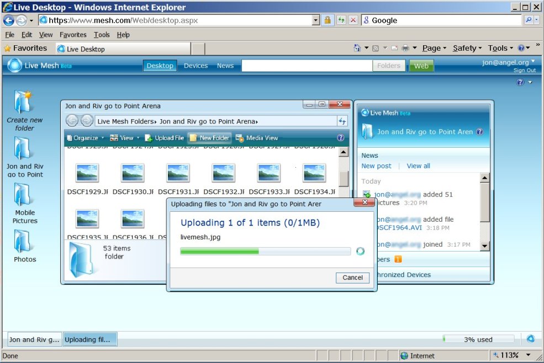Screen dimensions: 544x363
Task: Click New Folder in folder toolbar
Action: point(209,137)
